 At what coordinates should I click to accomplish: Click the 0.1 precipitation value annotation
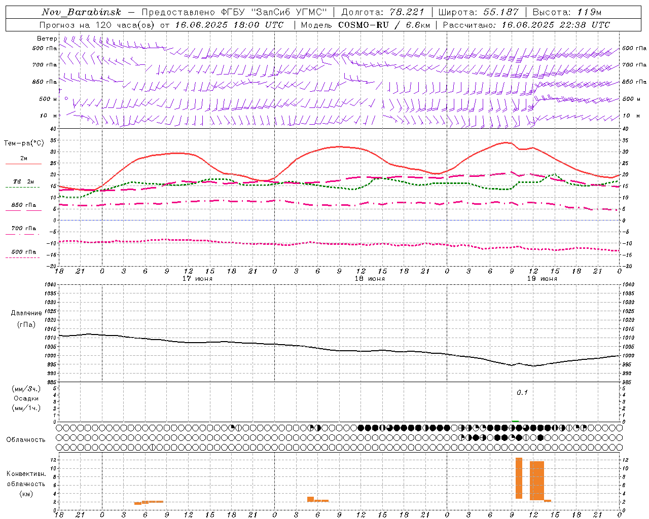tap(522, 393)
